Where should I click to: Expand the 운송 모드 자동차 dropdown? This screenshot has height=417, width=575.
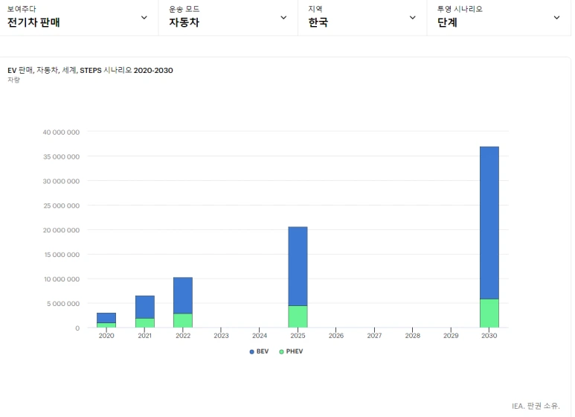pyautogui.click(x=228, y=18)
